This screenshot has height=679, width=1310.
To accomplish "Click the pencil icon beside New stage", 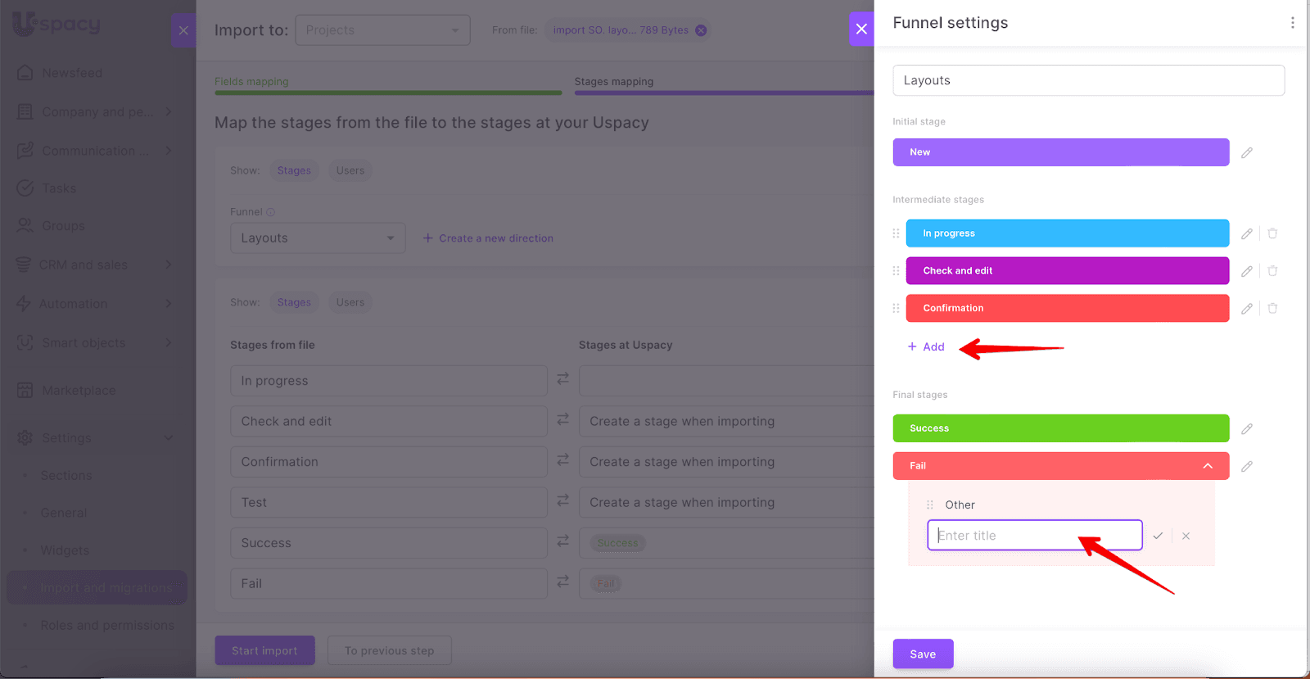I will click(x=1246, y=153).
